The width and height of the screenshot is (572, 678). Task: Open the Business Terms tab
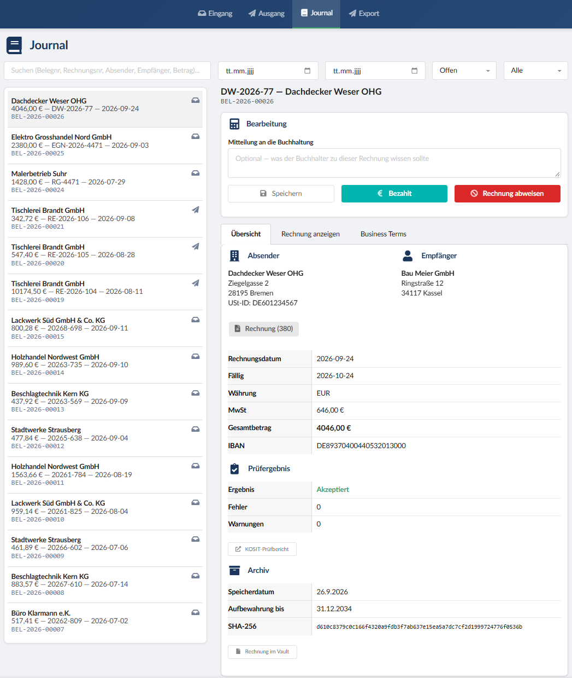click(x=384, y=234)
